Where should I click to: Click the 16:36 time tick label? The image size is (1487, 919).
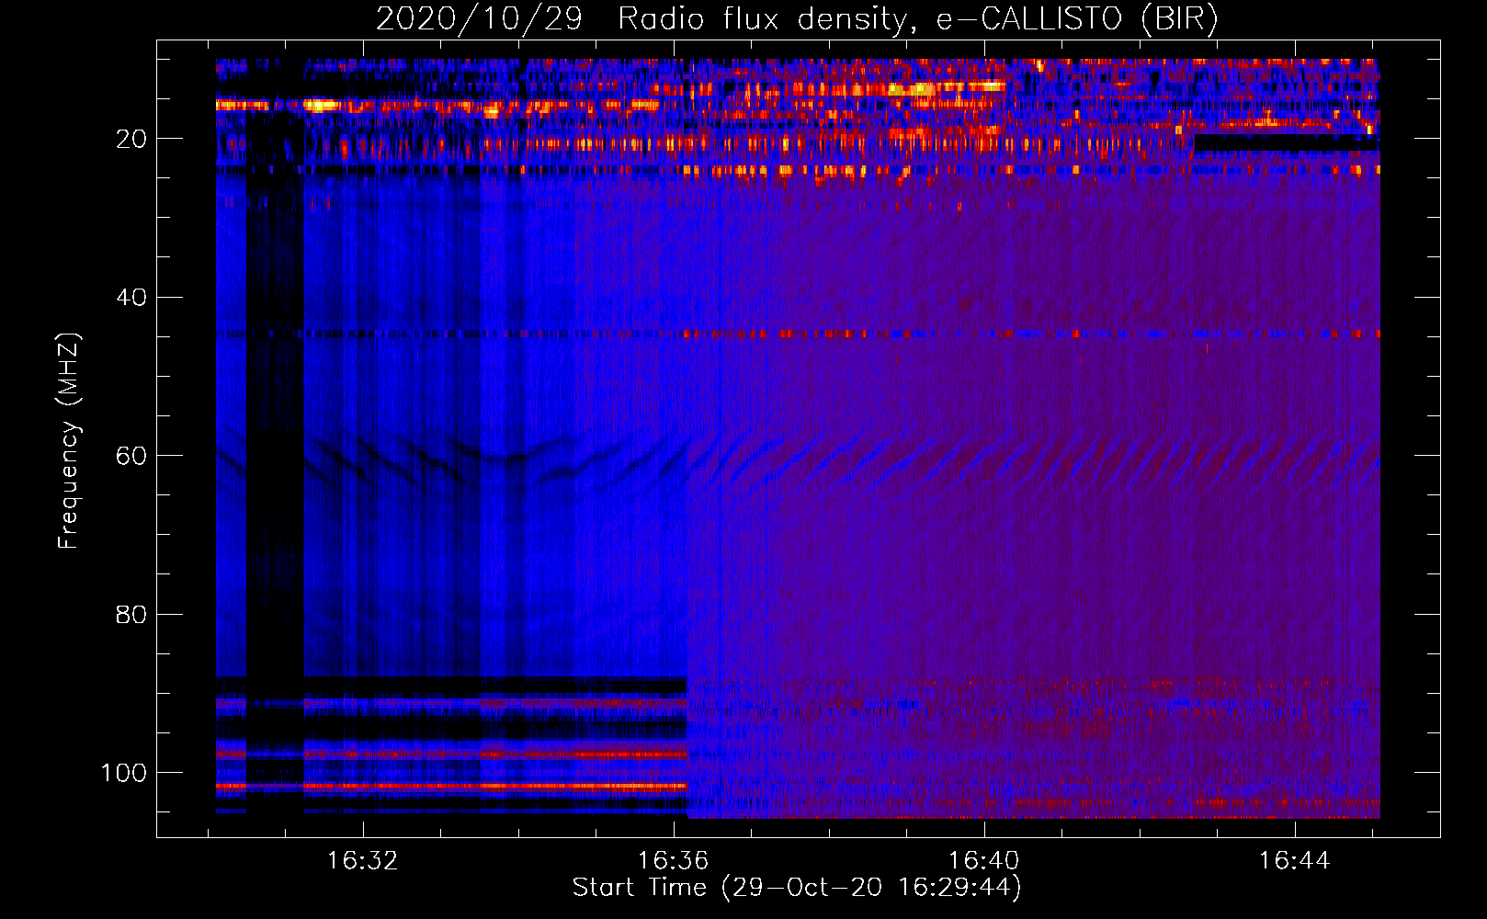click(674, 861)
